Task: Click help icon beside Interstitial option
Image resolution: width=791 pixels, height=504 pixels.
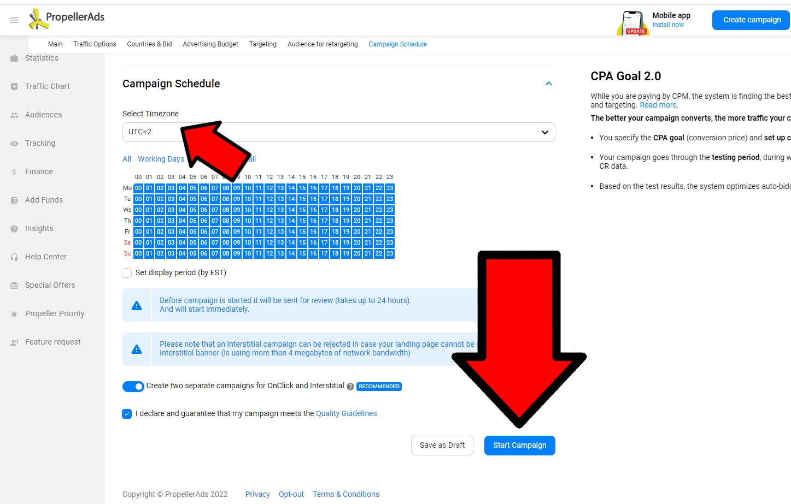Action: click(x=350, y=387)
